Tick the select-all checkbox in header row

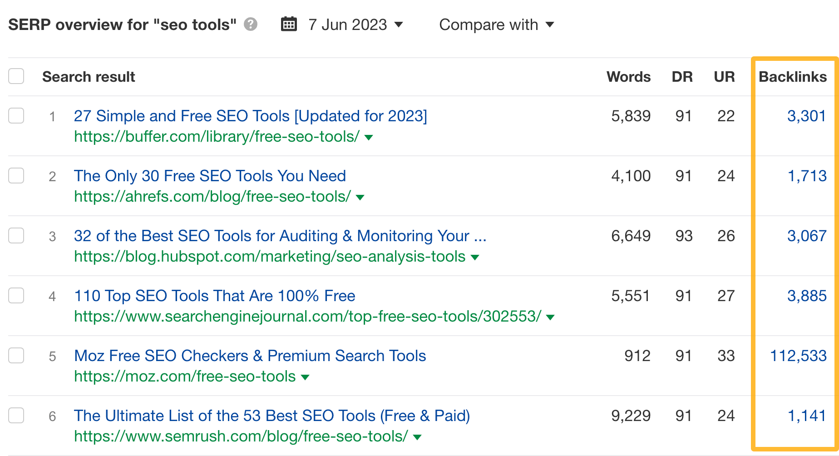click(x=16, y=76)
